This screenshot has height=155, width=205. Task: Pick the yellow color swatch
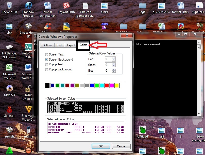click(x=117, y=86)
